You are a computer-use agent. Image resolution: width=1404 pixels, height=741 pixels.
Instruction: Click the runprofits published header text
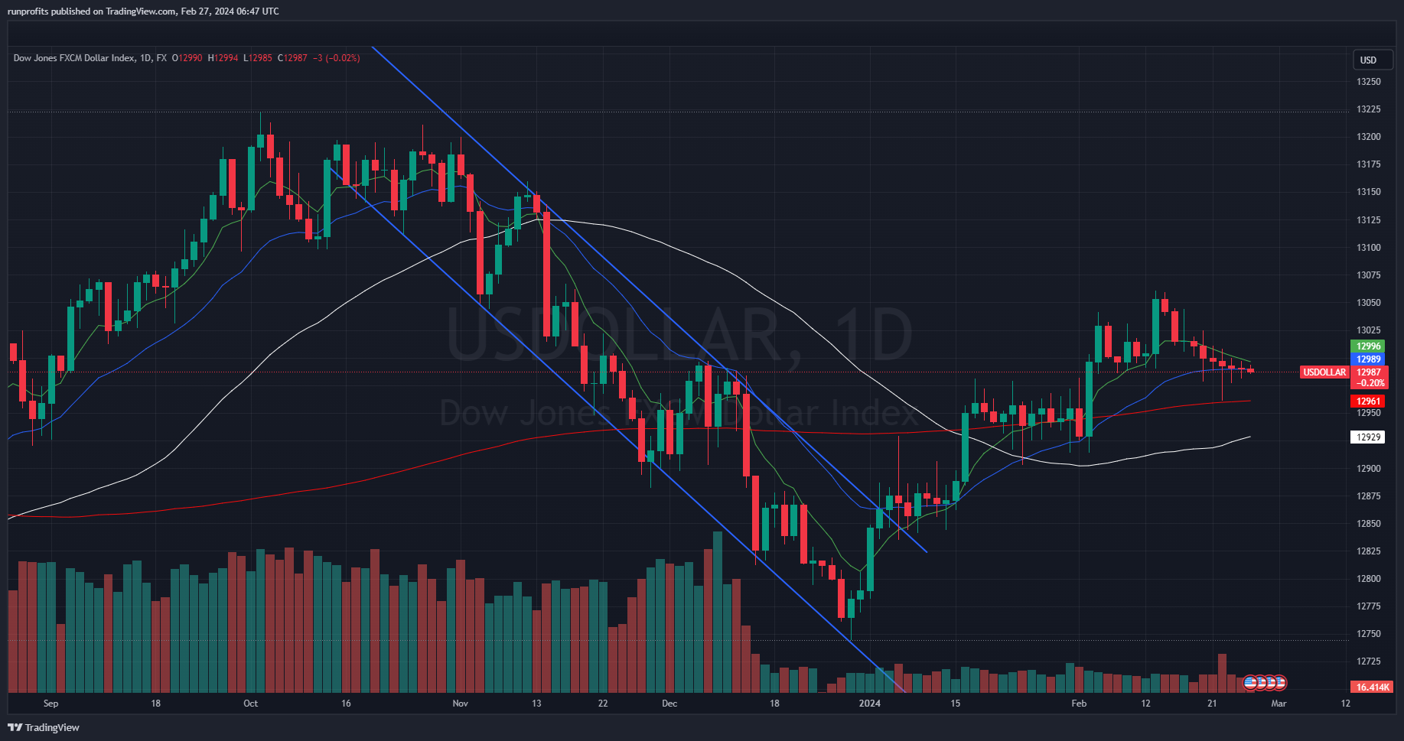[x=144, y=11]
